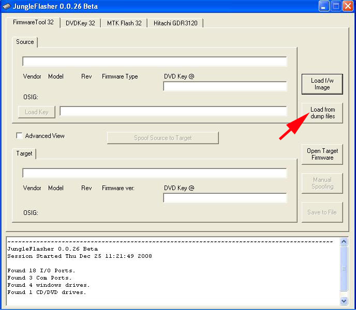
Task: Click the Target 'Firmware ver:' label
Action: pos(118,188)
